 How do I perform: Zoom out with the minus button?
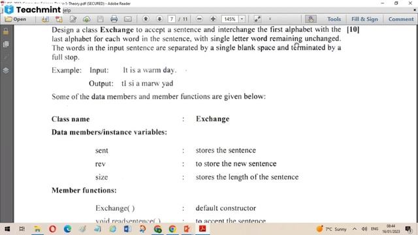pyautogui.click(x=199, y=19)
